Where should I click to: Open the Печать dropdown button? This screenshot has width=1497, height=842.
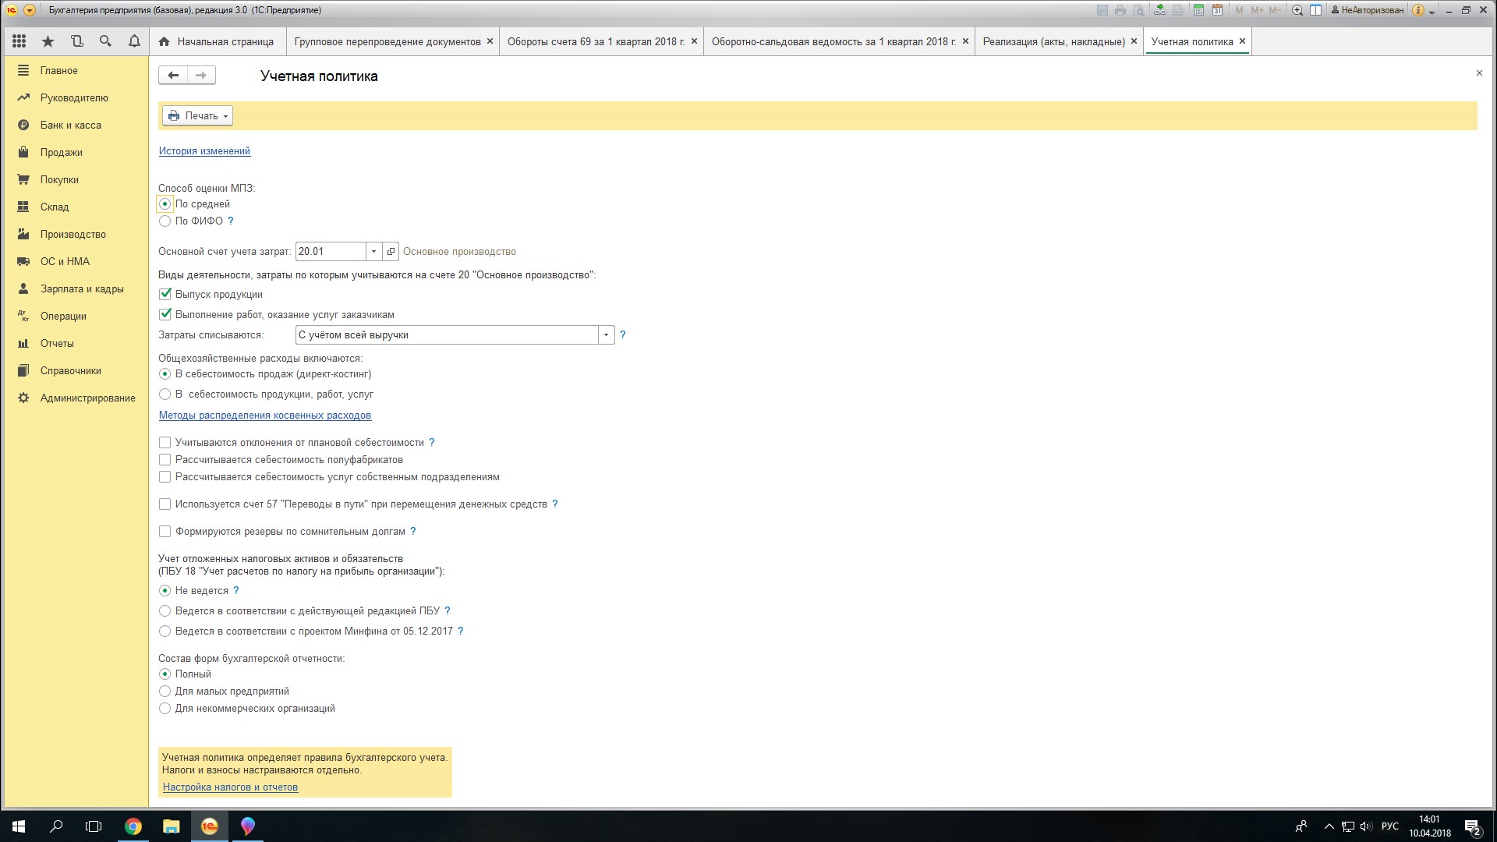(197, 115)
